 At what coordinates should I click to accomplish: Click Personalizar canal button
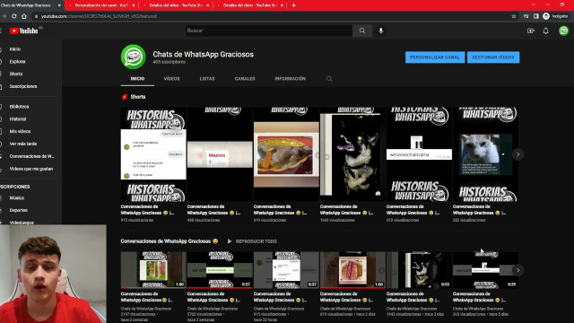point(435,57)
